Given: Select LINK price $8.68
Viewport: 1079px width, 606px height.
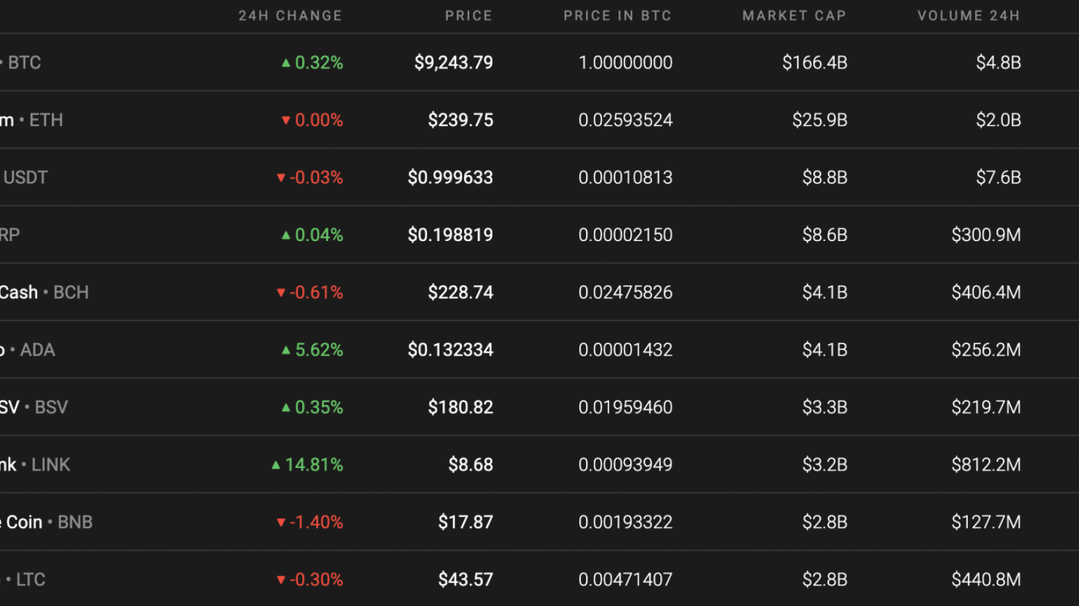Looking at the screenshot, I should coord(471,465).
